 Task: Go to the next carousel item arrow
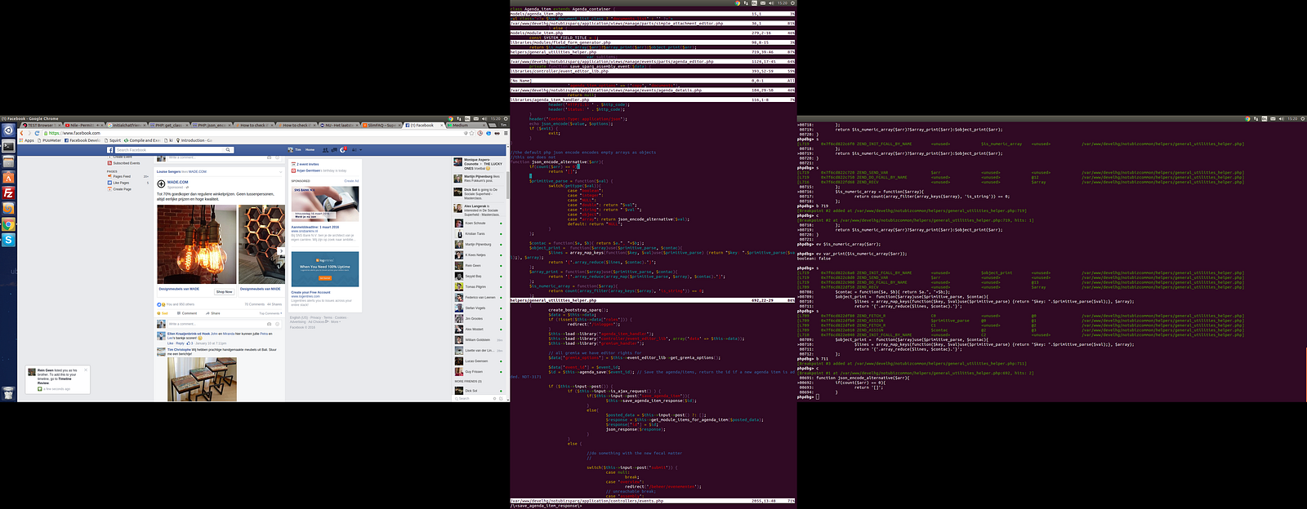pyautogui.click(x=281, y=250)
